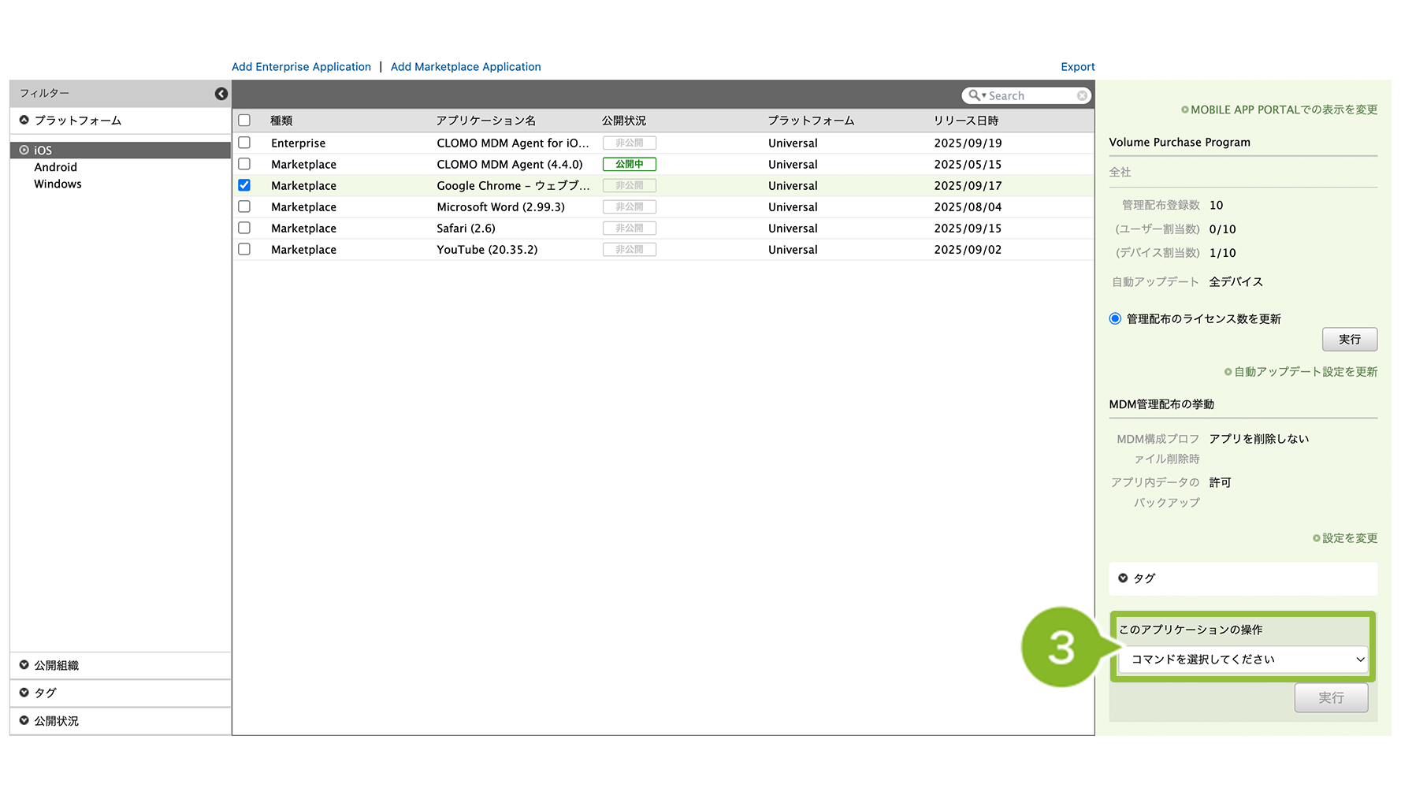
Task: Collapse the filter panel with arrow icon
Action: tap(221, 94)
